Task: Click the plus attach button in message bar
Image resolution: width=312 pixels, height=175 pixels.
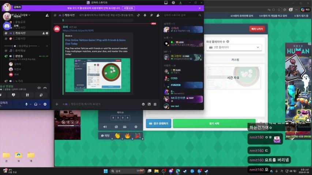Action: click(x=57, y=104)
